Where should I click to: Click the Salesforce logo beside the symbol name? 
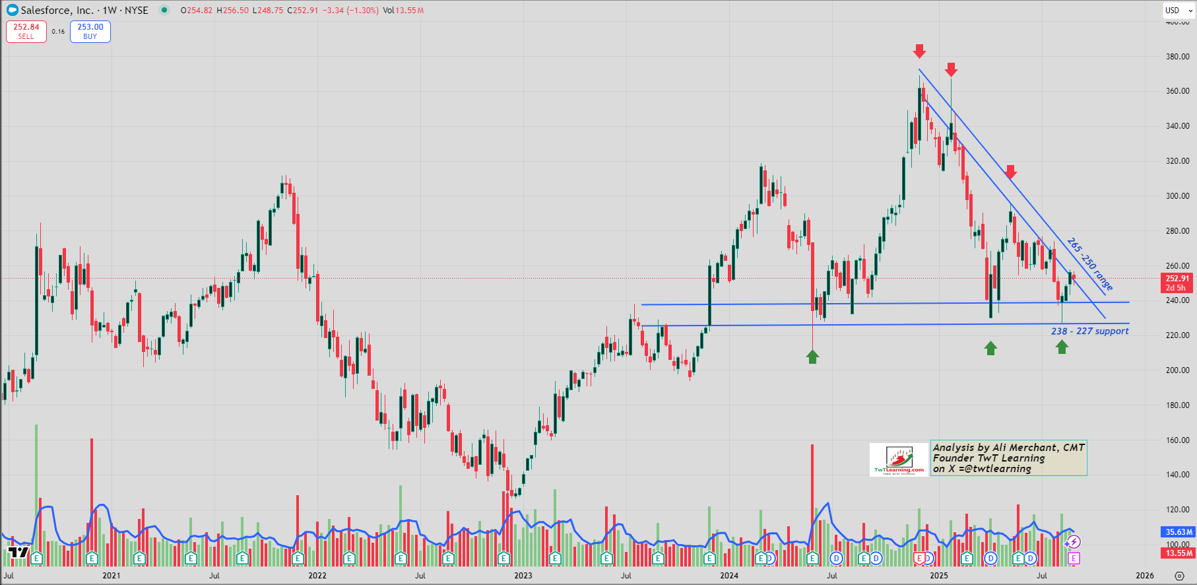[12, 10]
